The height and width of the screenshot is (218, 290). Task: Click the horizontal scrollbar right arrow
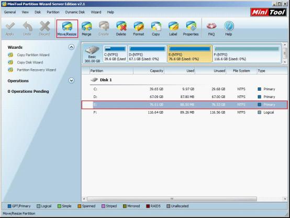point(285,199)
